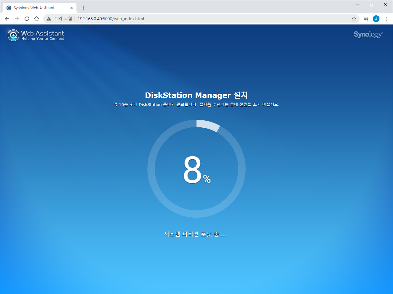Open the profile J avatar menu
393x294 pixels.
376,19
